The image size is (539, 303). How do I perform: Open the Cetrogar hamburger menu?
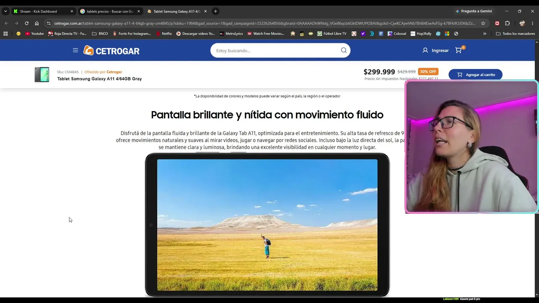click(75, 50)
